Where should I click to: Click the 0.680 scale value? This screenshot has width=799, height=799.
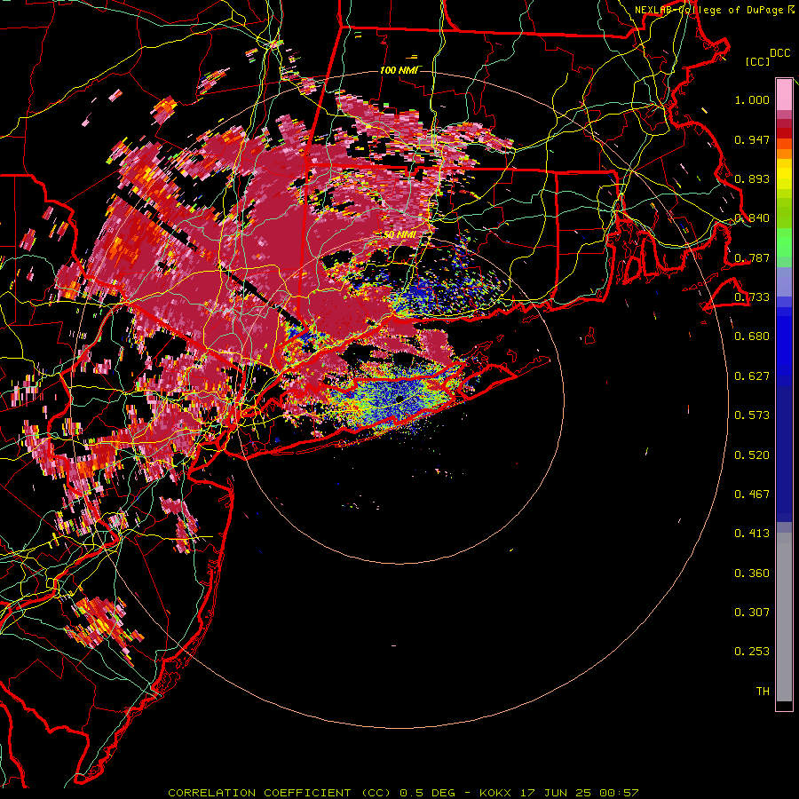coord(752,336)
